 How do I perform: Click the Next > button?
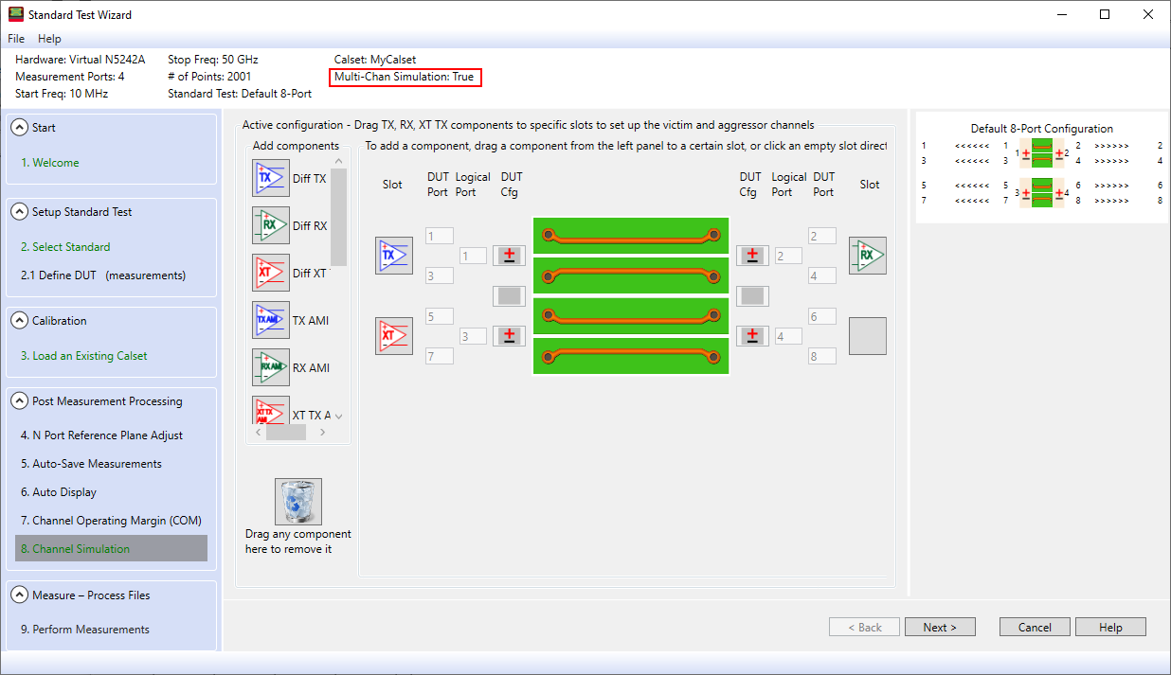pos(940,627)
